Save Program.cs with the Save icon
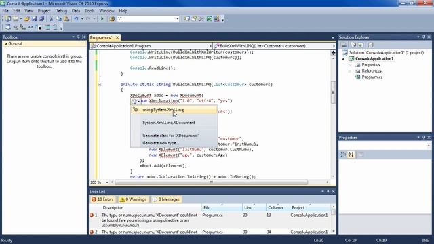 click(35, 19)
